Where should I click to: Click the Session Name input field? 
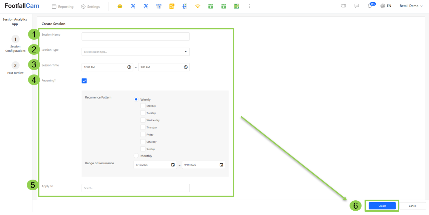point(136,36)
